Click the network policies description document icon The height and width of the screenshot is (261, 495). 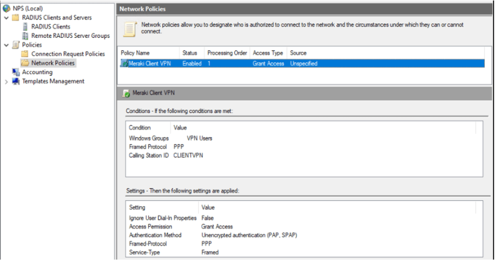(130, 30)
